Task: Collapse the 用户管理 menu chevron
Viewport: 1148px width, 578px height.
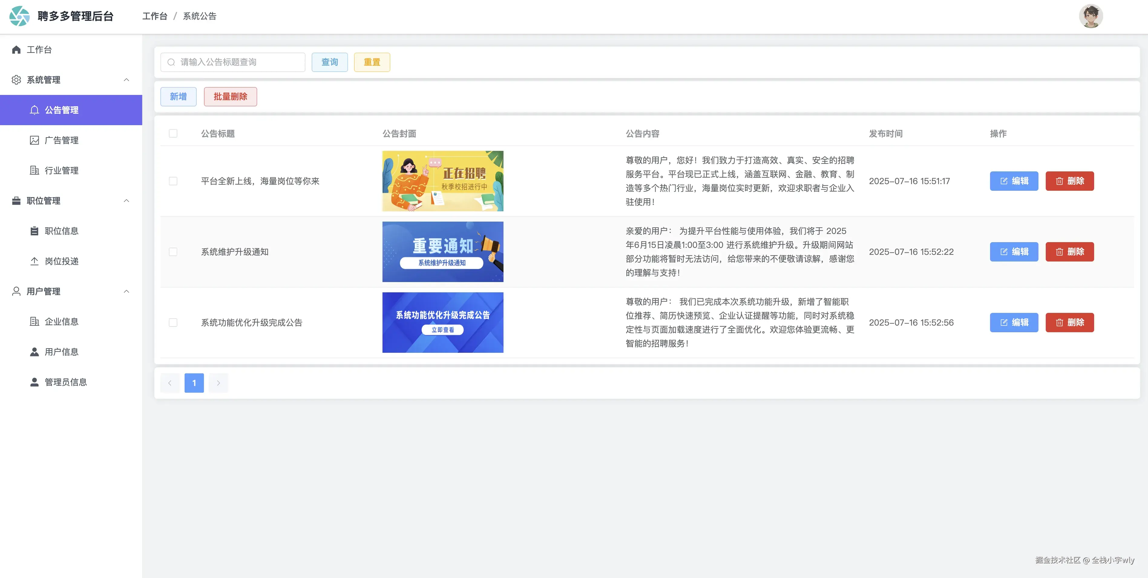Action: [126, 291]
